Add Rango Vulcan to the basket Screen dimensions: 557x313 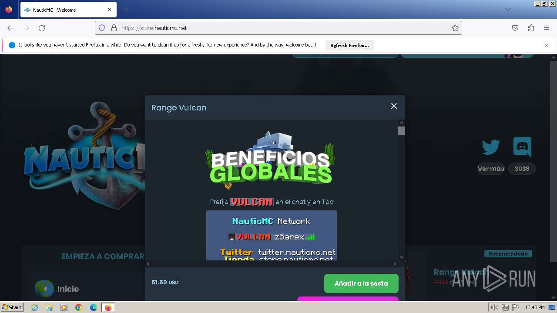(361, 283)
